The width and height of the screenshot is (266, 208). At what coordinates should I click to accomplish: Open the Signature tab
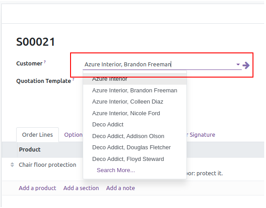[x=201, y=135]
